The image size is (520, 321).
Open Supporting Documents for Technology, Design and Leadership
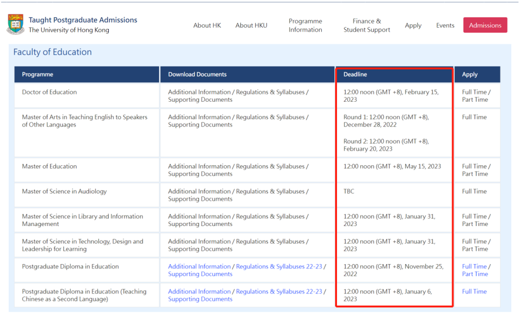coord(200,249)
